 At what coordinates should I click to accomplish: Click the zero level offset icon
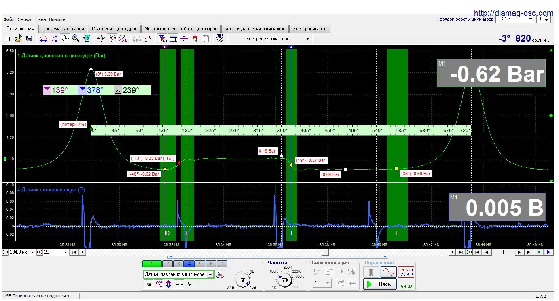tap(148, 39)
